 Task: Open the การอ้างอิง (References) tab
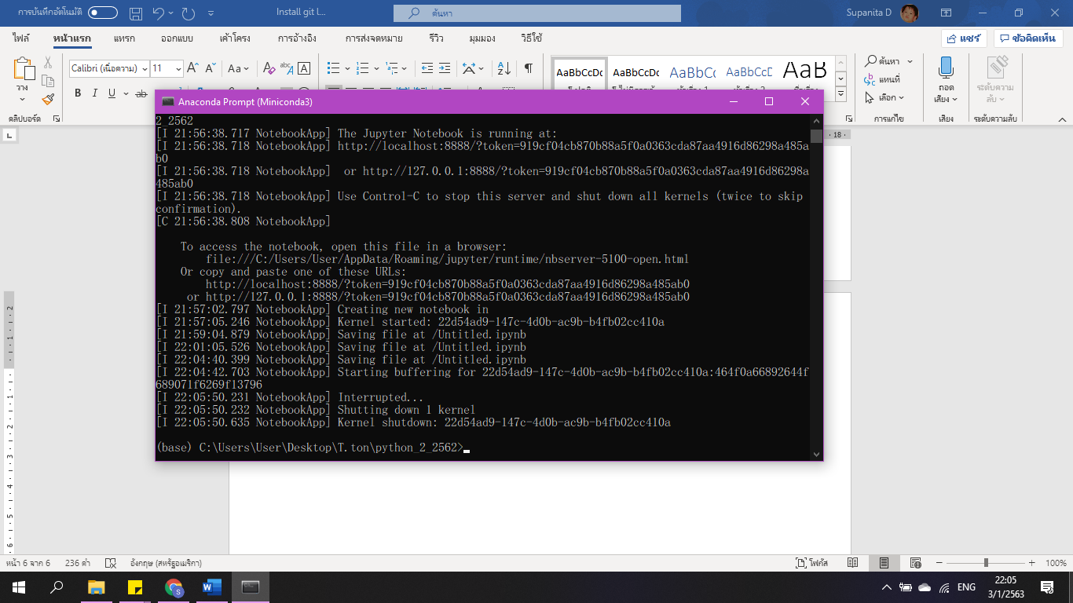coord(297,38)
